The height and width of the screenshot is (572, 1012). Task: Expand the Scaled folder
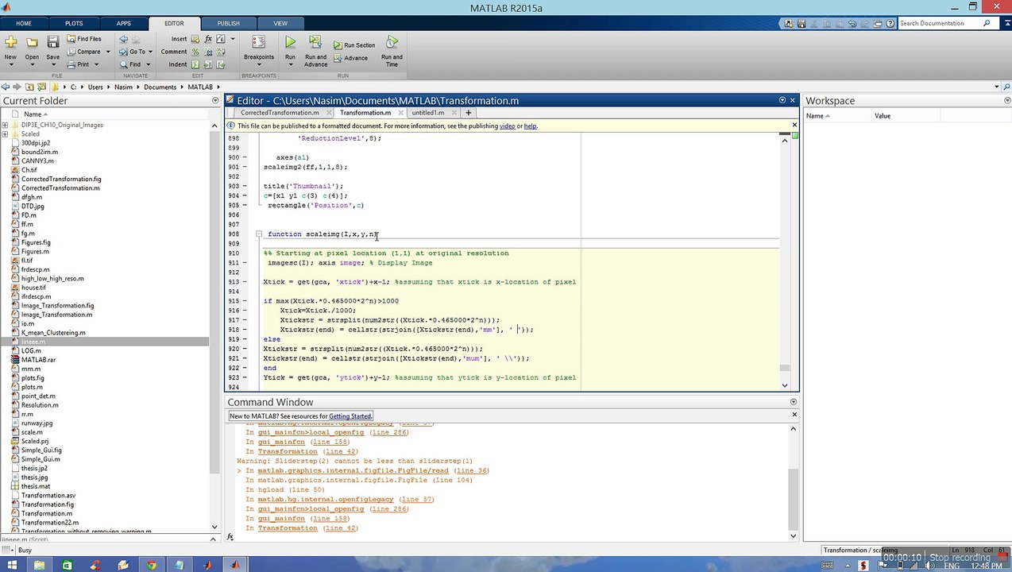(x=5, y=133)
